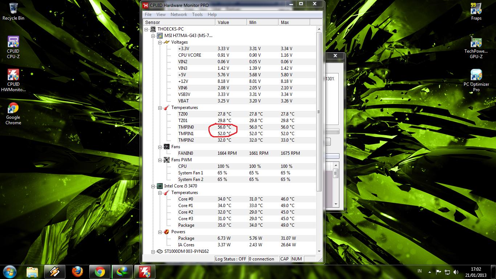Open the View menu
The height and width of the screenshot is (279, 496).
(161, 15)
